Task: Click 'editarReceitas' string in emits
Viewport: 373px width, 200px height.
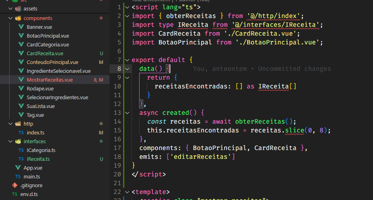Action: coord(201,157)
